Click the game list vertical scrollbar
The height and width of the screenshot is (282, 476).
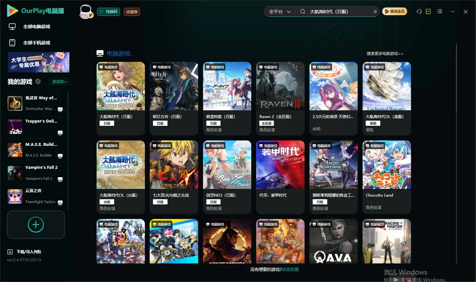click(x=456, y=153)
